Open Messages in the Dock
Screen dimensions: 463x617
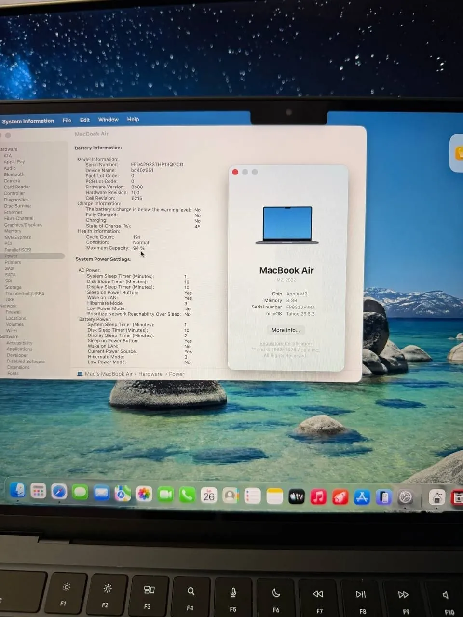pyautogui.click(x=80, y=492)
